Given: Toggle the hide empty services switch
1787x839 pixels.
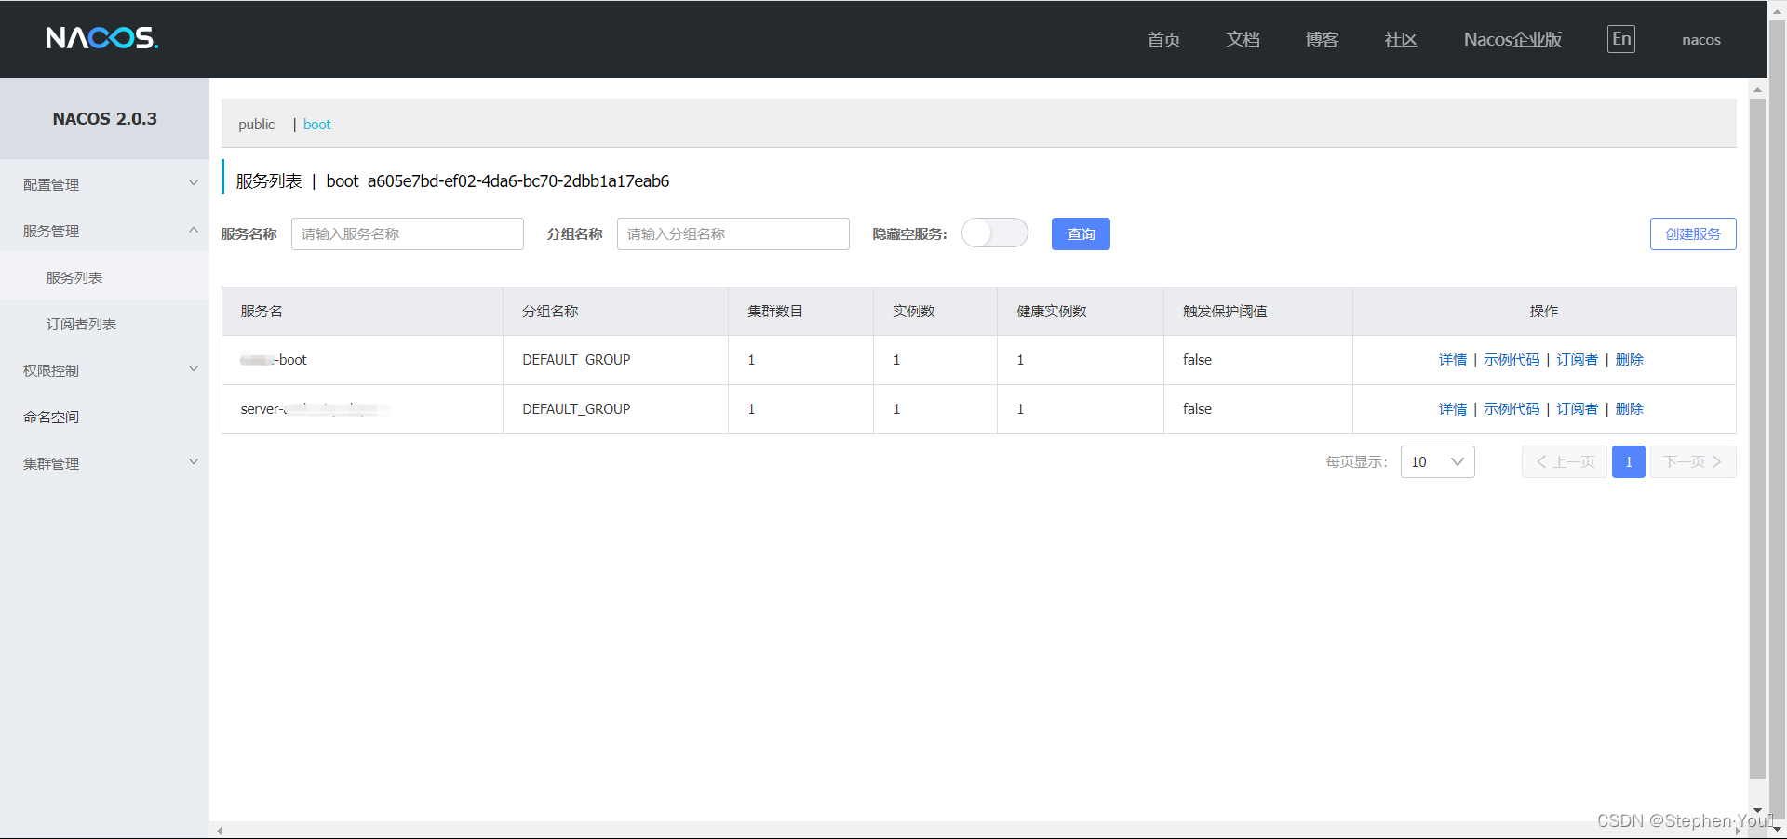Looking at the screenshot, I should (x=995, y=233).
